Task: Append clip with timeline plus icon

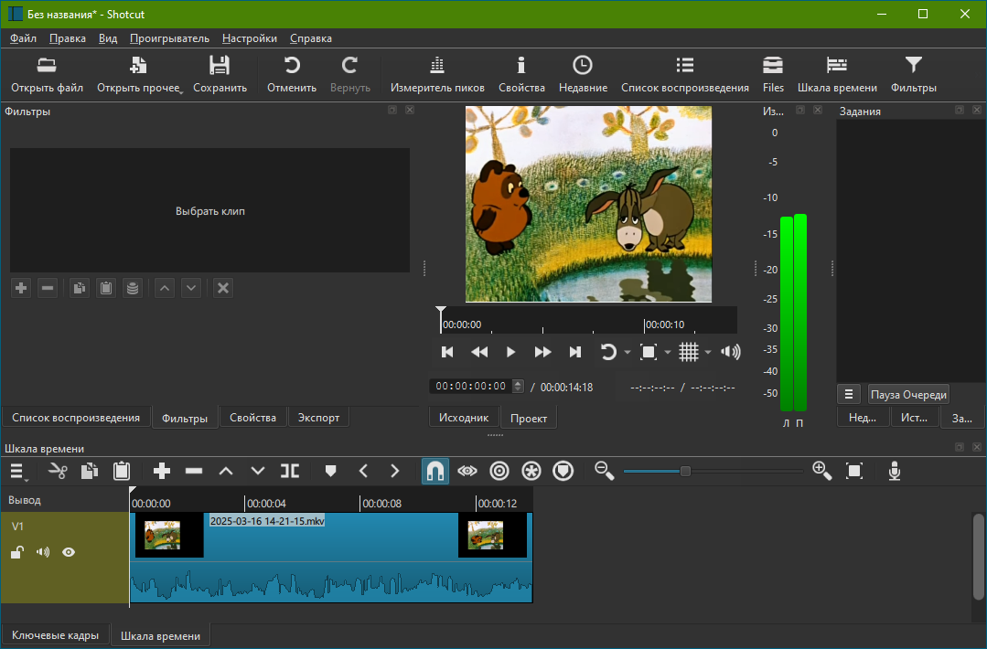Action: [162, 471]
